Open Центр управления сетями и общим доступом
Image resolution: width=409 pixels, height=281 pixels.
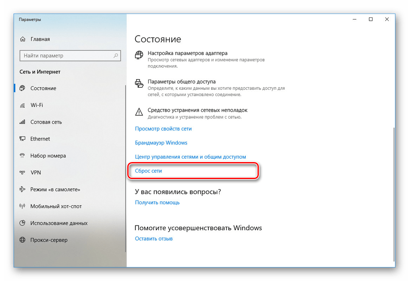pyautogui.click(x=190, y=157)
